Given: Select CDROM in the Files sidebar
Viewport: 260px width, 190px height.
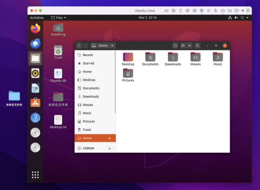Looking at the screenshot, I should pos(95,148).
